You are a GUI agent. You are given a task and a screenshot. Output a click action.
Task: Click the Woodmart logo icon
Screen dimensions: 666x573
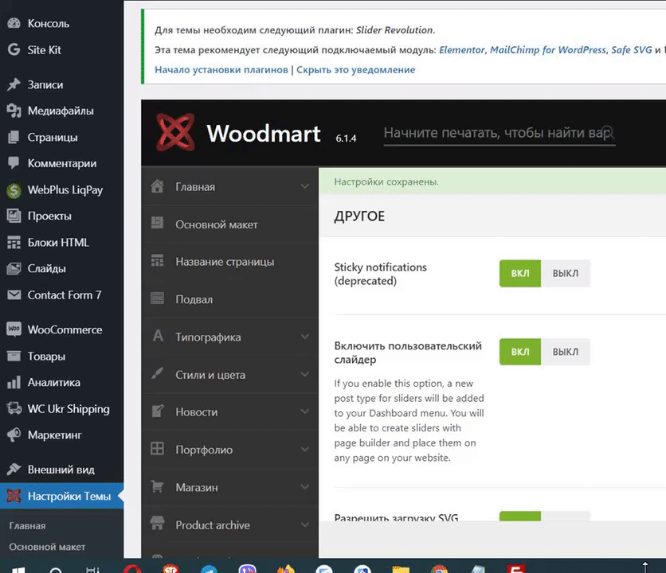[175, 132]
